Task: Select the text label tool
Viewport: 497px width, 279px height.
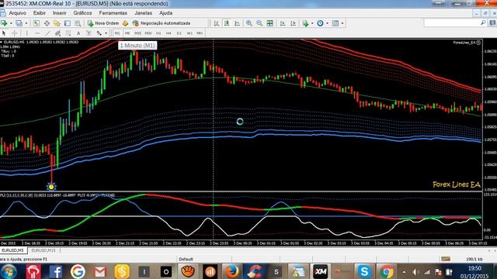Action: 89,33
